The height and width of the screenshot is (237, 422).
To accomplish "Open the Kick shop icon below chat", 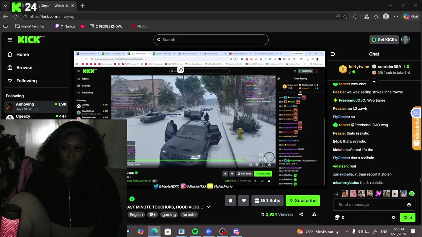I will [337, 218].
